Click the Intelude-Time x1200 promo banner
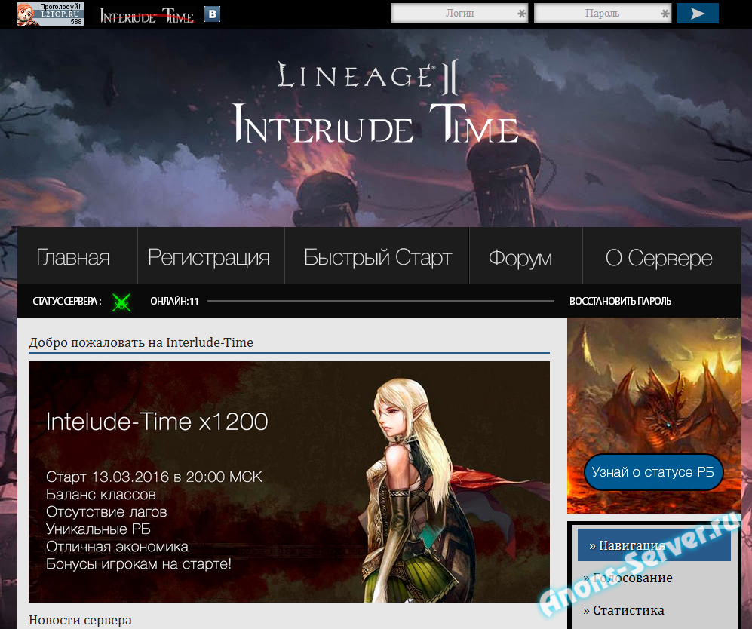 coord(289,482)
